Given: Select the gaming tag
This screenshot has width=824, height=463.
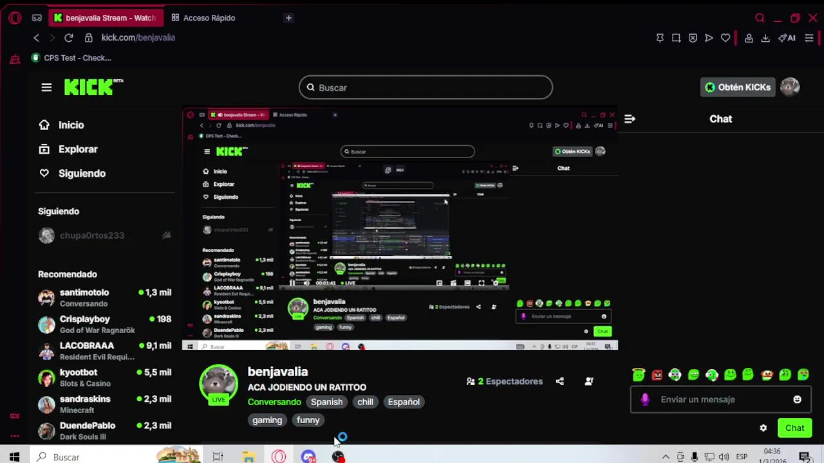Looking at the screenshot, I should point(267,420).
